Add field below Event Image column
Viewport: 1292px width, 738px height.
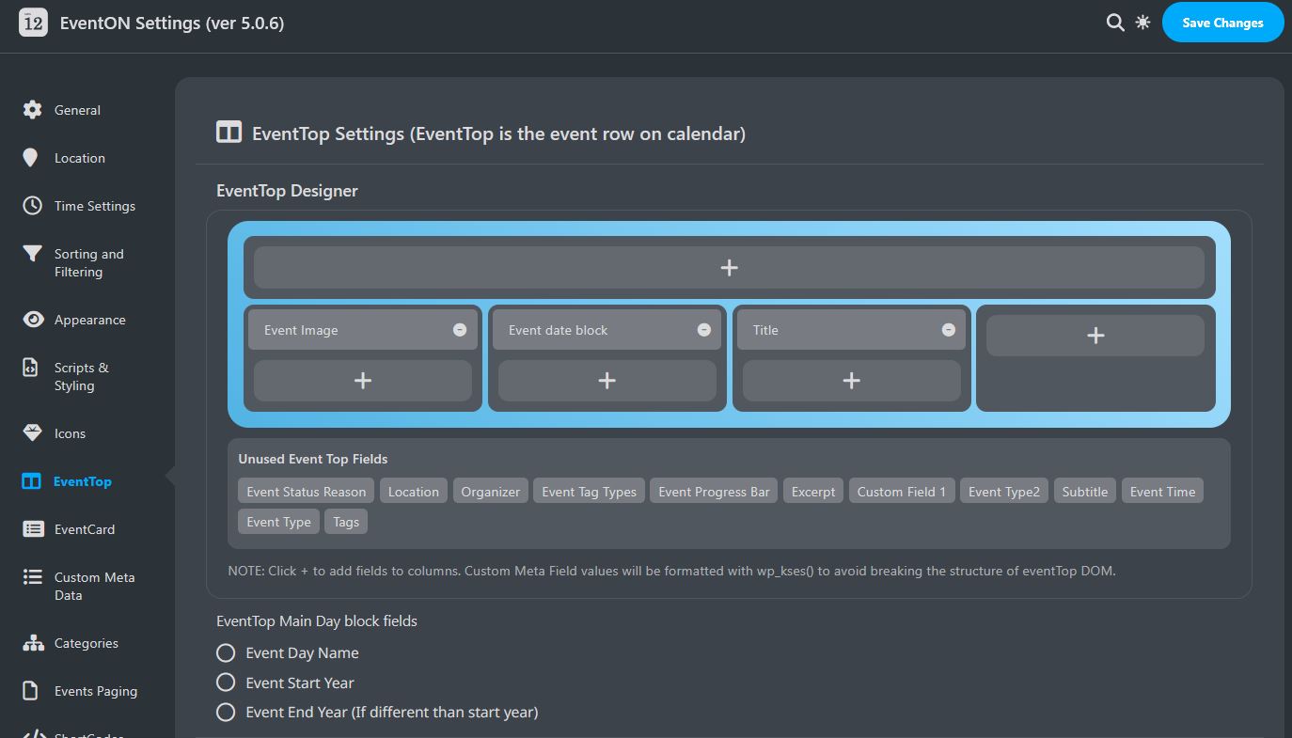tap(363, 381)
